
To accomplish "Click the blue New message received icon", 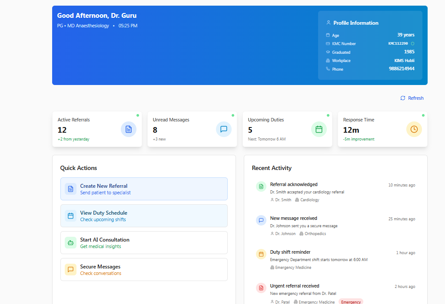I will 261,220.
